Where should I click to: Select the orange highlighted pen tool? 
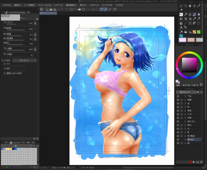[x=194, y=32]
